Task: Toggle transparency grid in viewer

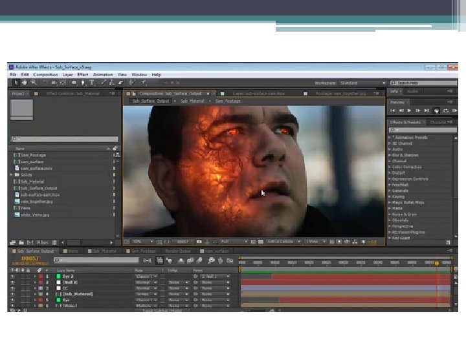Action: coord(261,242)
